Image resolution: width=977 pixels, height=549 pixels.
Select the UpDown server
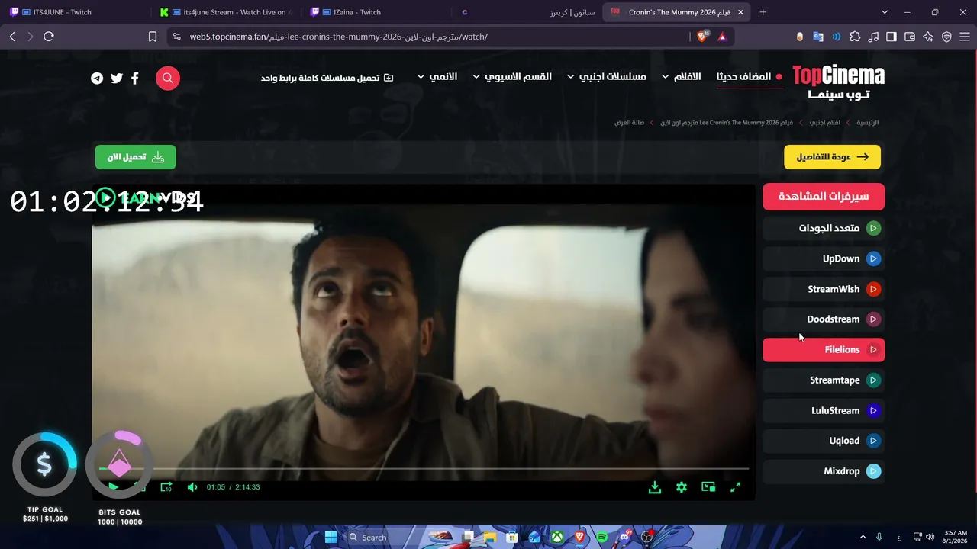pyautogui.click(x=824, y=258)
